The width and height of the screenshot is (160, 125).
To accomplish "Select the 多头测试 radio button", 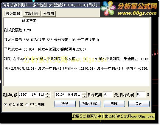I will click(13, 105).
